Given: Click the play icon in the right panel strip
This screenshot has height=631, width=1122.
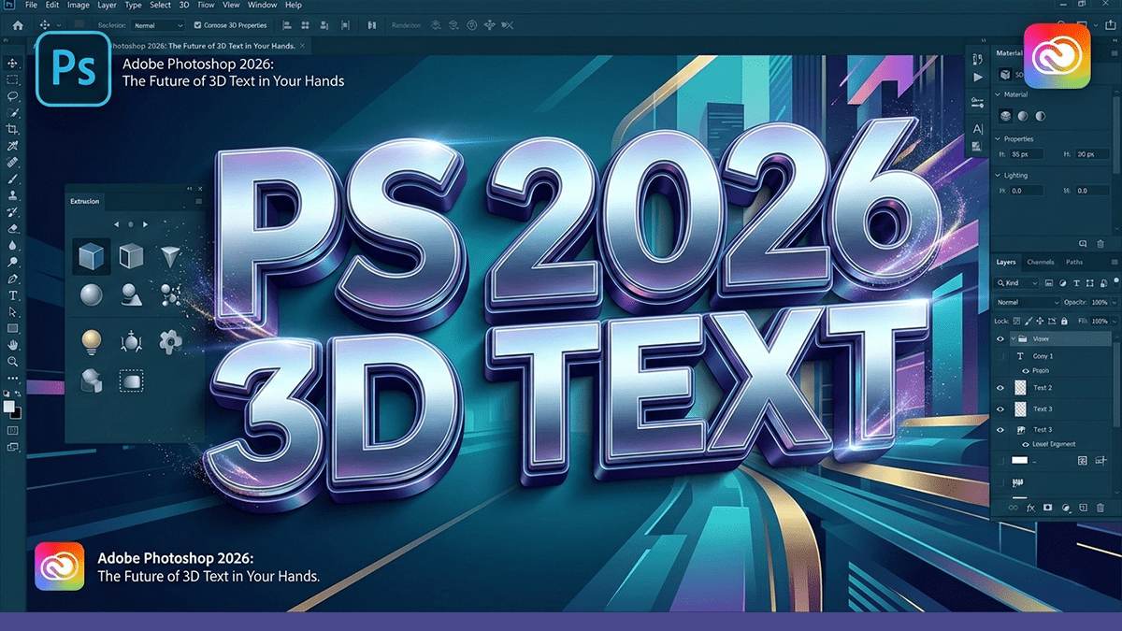Looking at the screenshot, I should 977,78.
